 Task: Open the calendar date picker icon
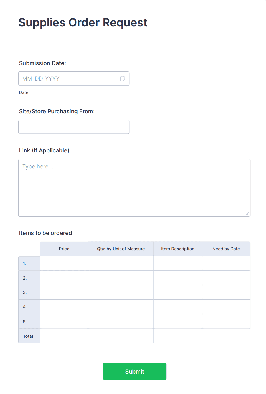pyautogui.click(x=123, y=78)
